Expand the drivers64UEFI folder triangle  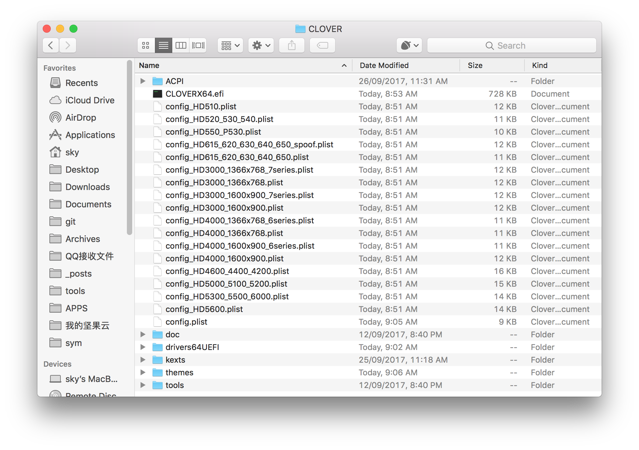point(143,347)
